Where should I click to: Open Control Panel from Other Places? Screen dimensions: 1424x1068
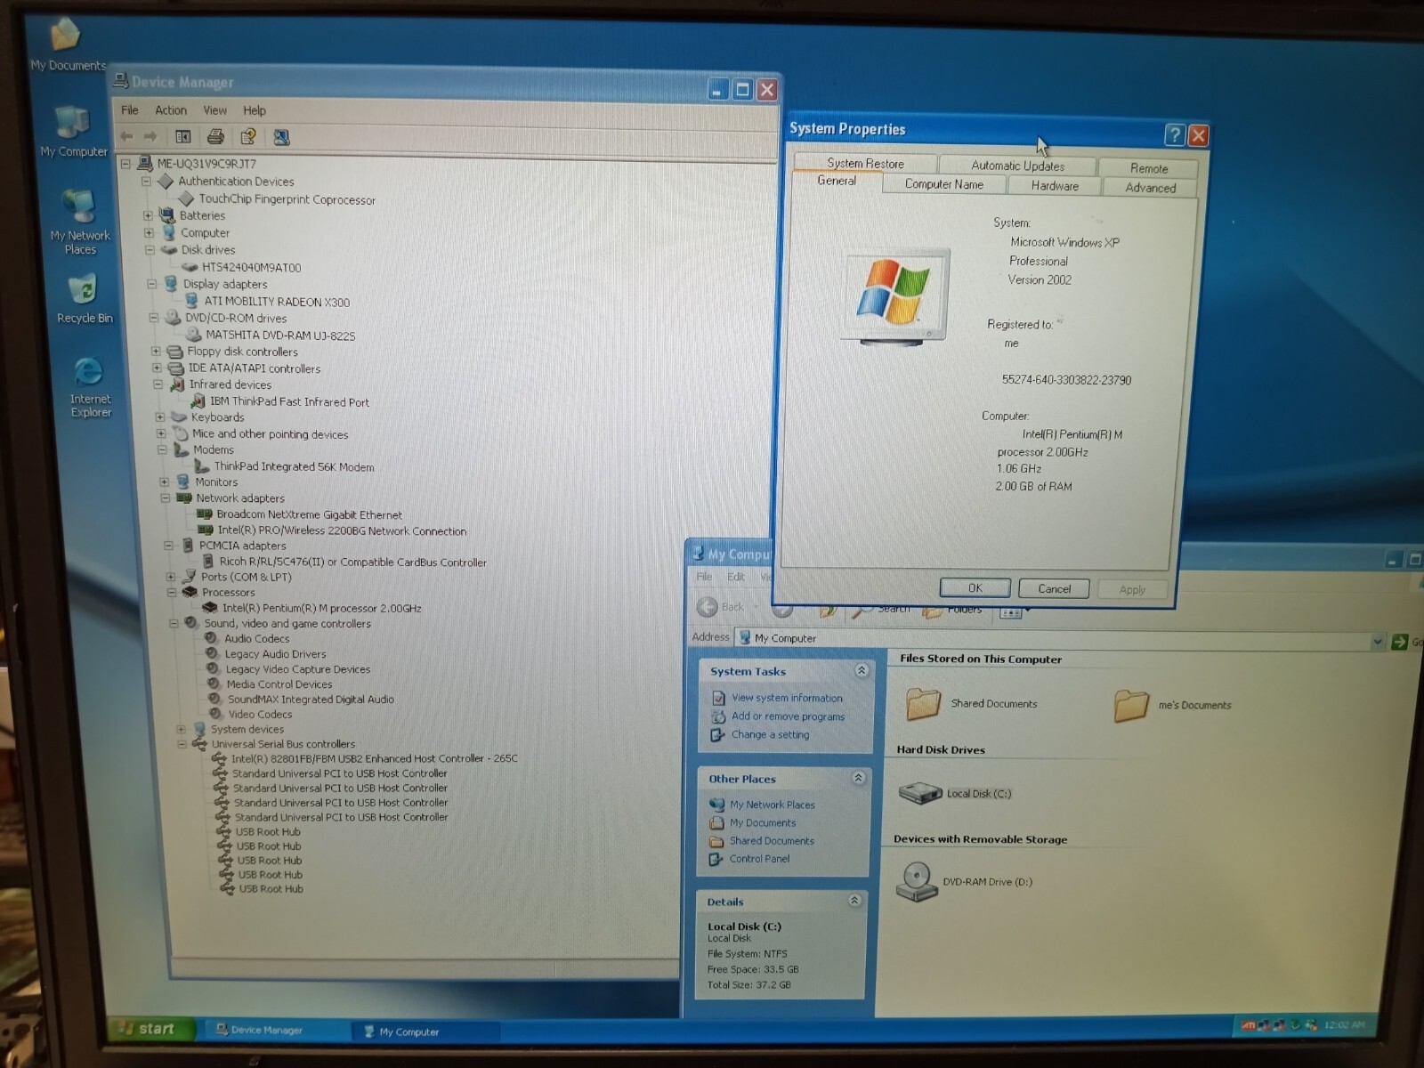[759, 859]
